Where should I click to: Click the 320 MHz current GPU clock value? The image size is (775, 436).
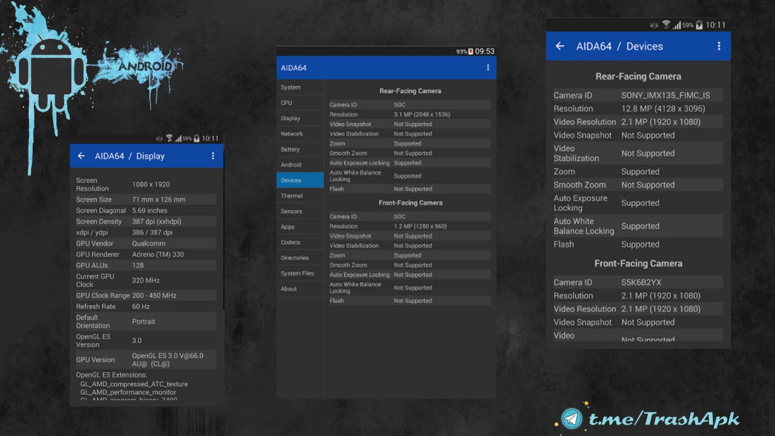(145, 280)
